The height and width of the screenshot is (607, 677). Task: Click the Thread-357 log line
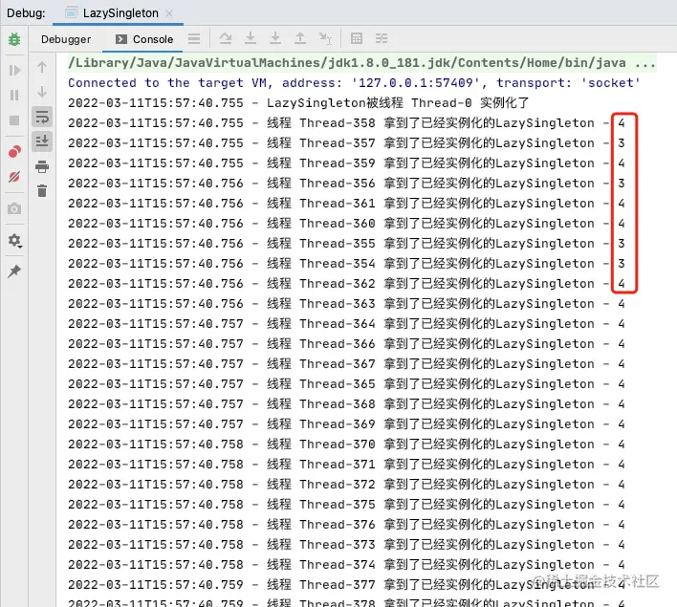coord(347,142)
